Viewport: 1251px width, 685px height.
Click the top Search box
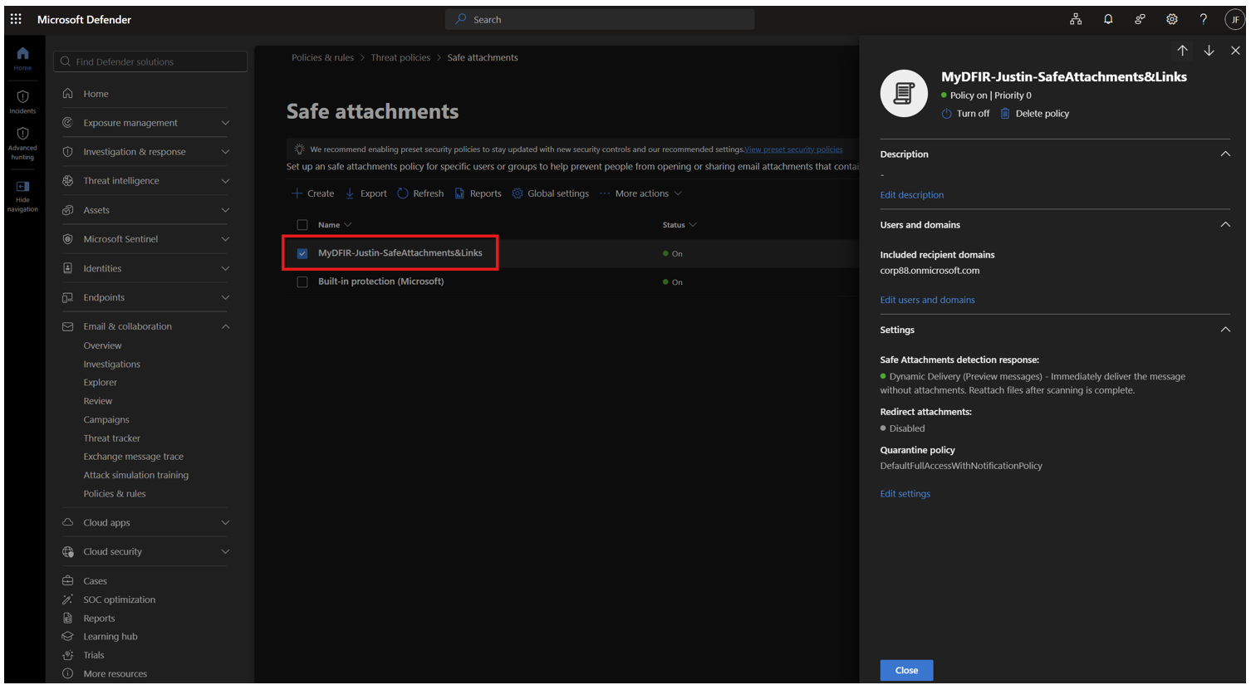pos(600,19)
